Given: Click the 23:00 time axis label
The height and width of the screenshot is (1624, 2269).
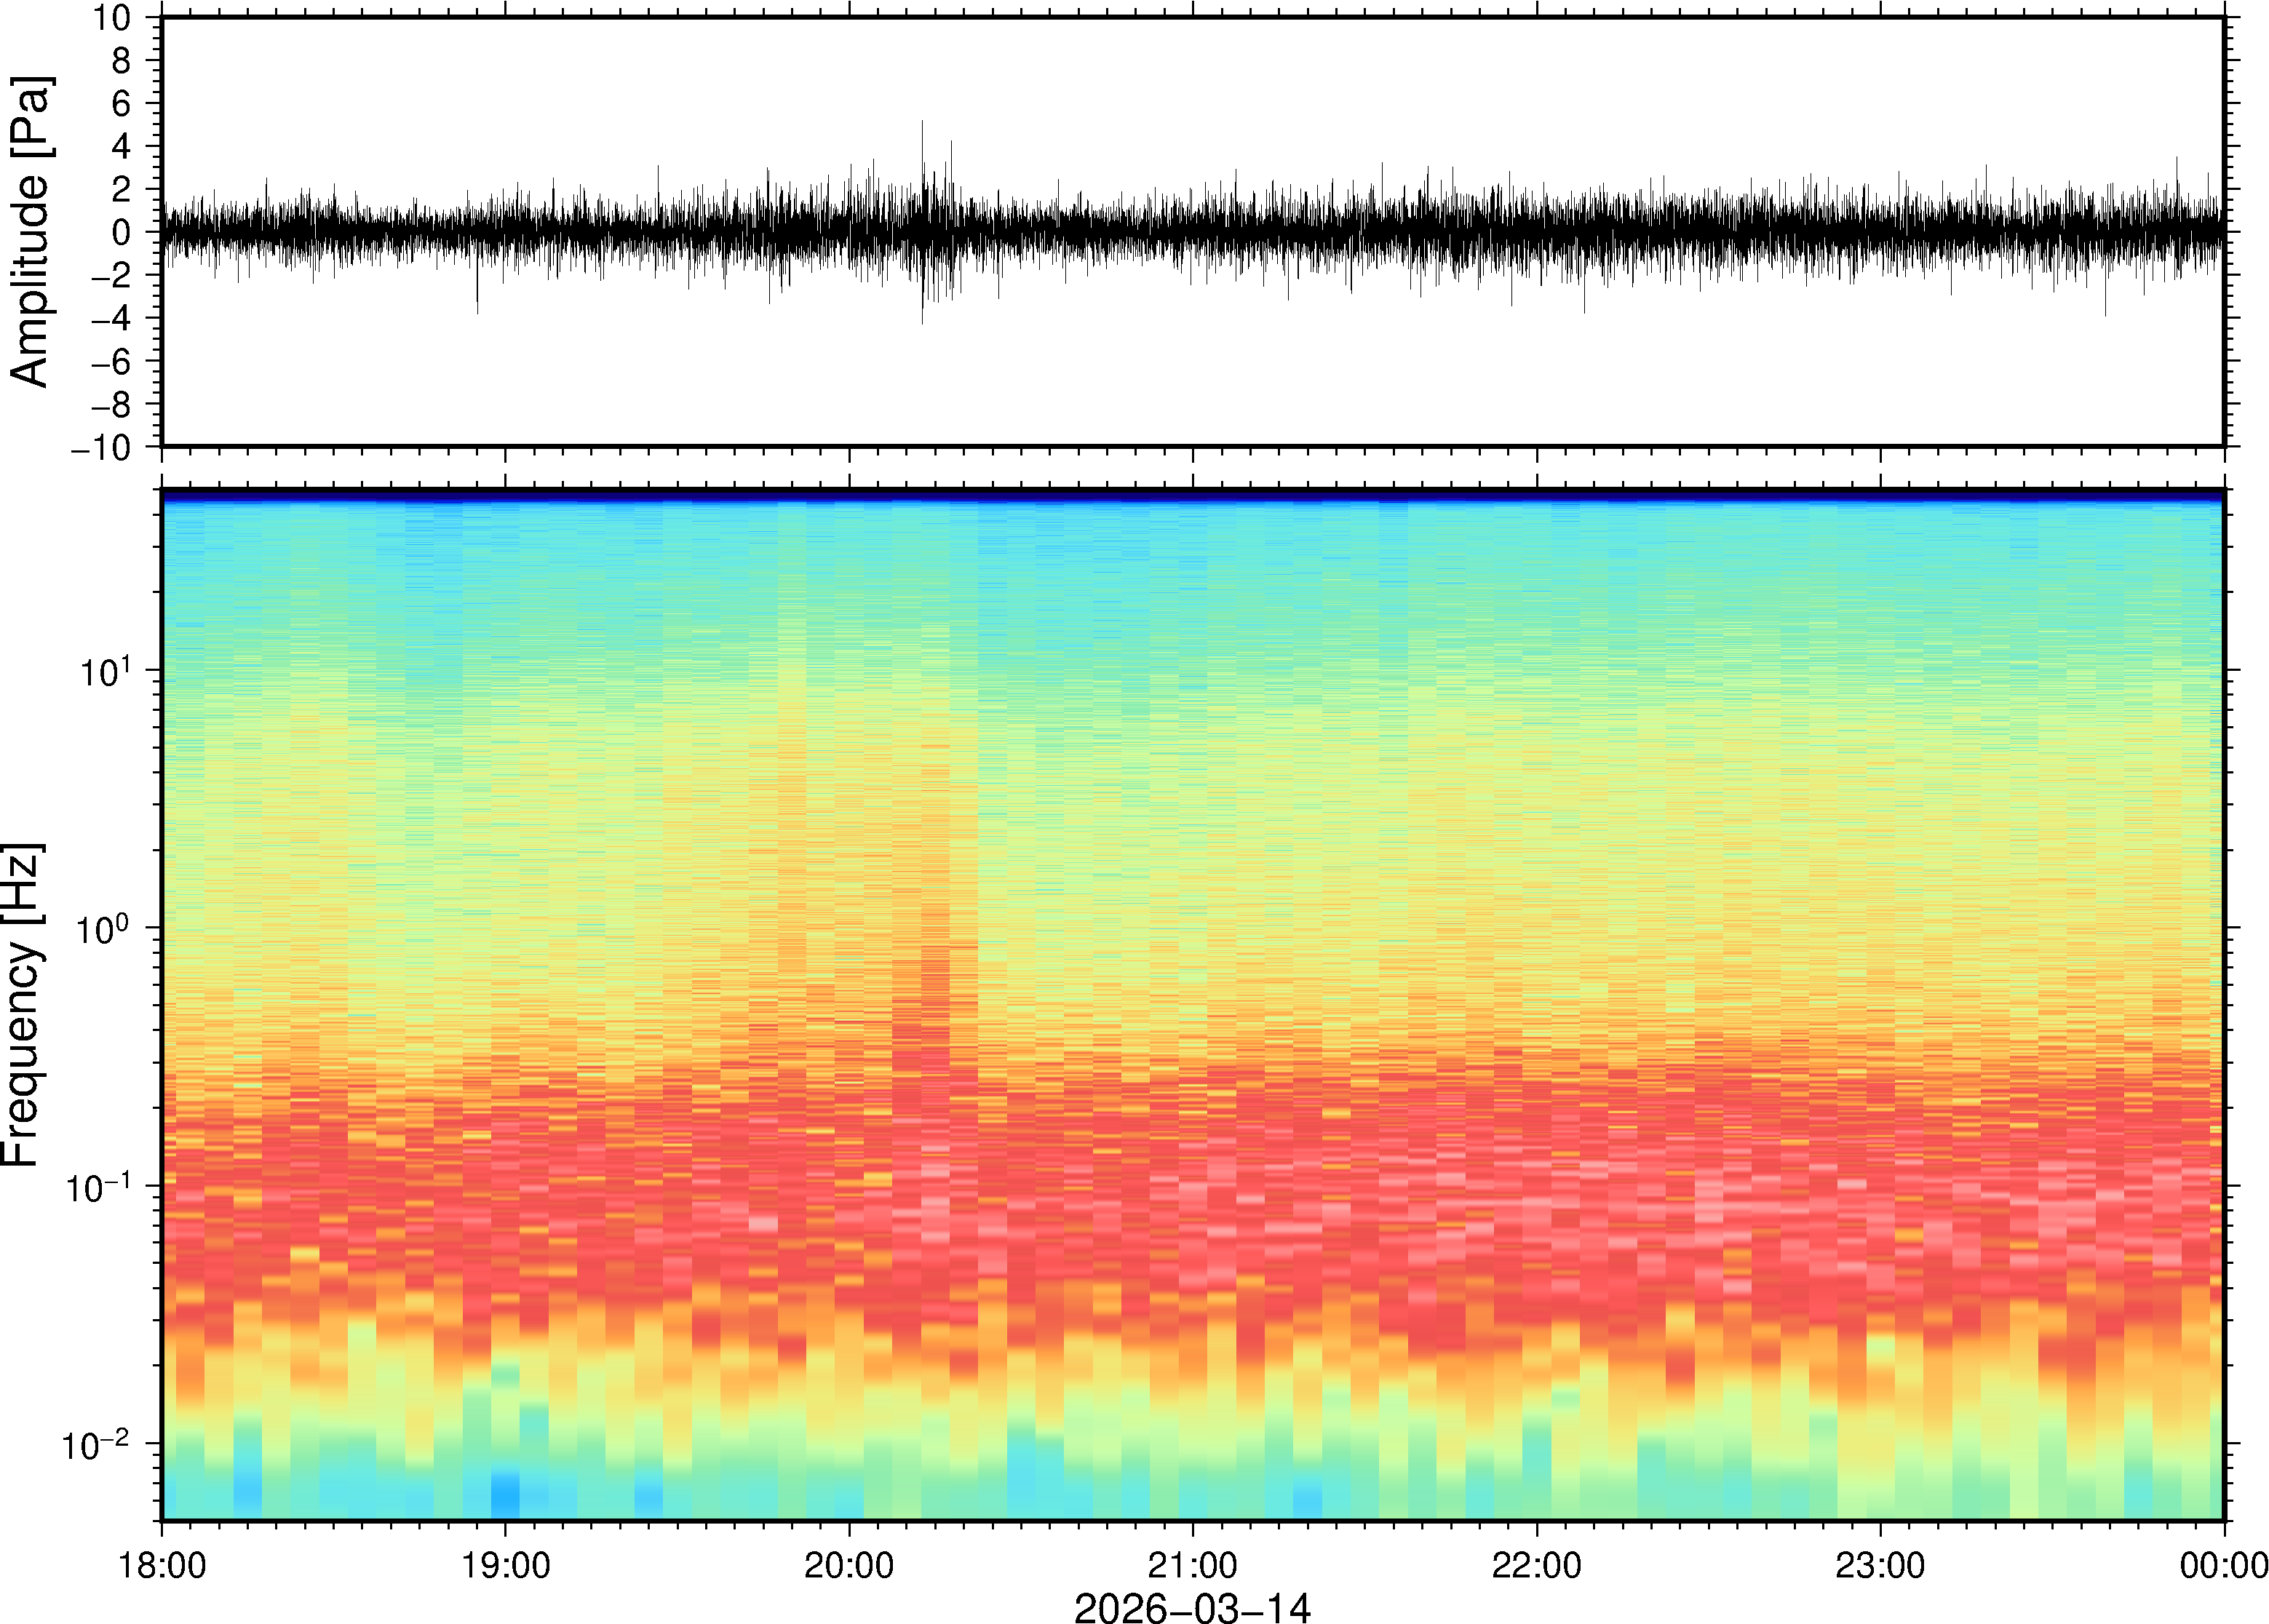Looking at the screenshot, I should point(1879,1565).
